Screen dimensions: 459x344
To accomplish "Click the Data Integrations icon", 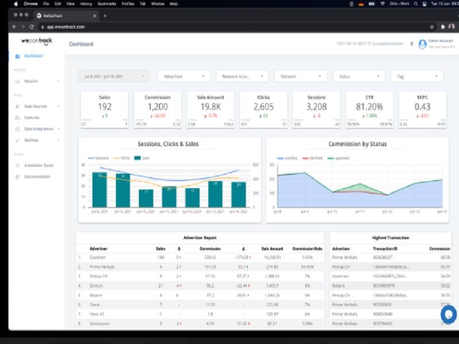I will coord(17,129).
